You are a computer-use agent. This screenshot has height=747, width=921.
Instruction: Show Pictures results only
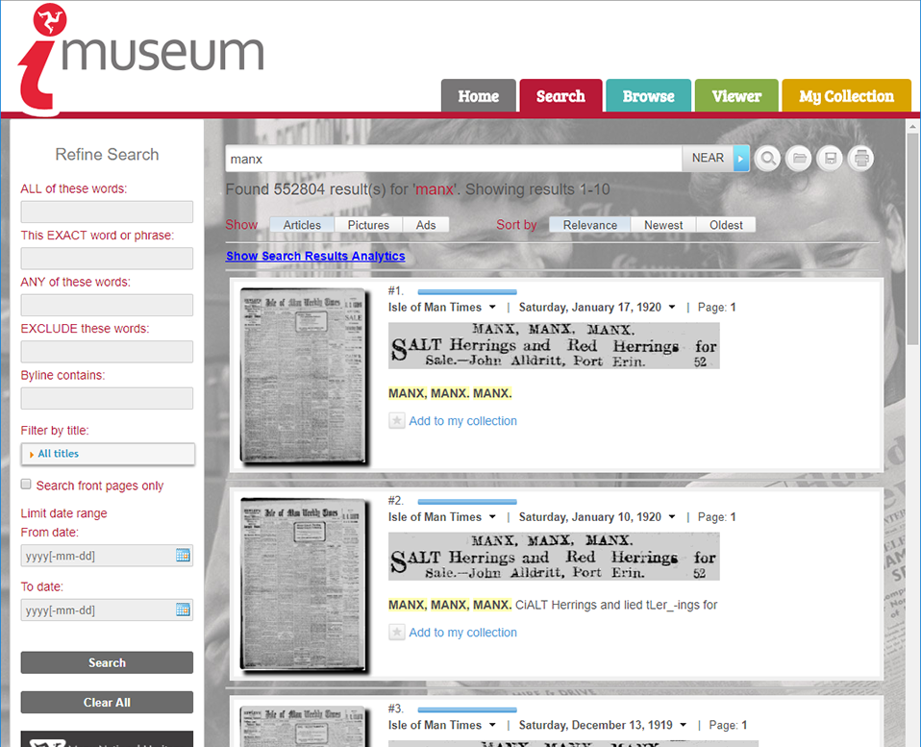coord(368,225)
